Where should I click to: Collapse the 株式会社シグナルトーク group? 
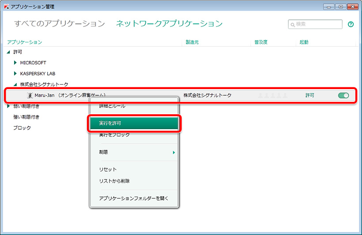(x=15, y=84)
